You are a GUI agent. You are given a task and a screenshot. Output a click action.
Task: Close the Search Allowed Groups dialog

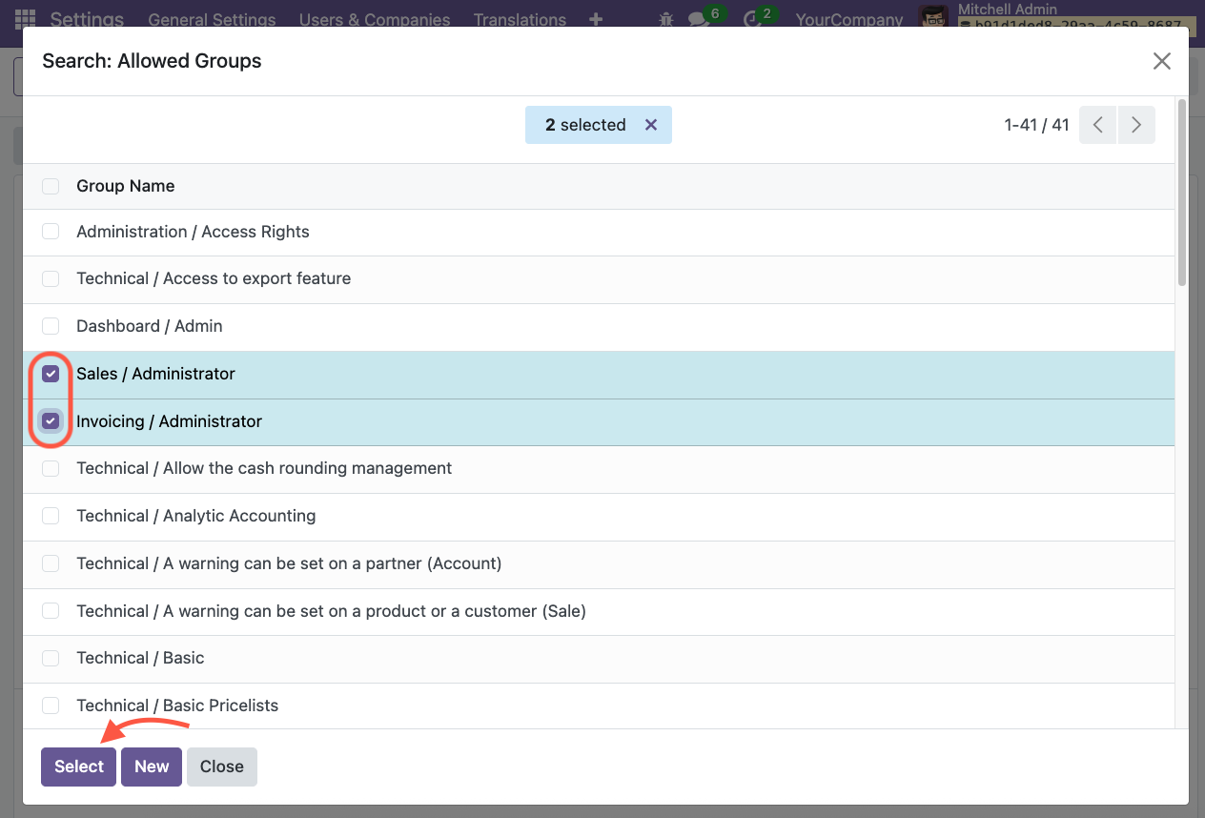pos(1161,61)
